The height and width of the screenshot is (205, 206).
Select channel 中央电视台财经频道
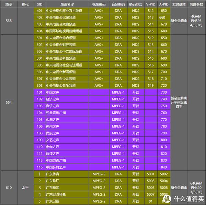pyautogui.click(x=61, y=45)
